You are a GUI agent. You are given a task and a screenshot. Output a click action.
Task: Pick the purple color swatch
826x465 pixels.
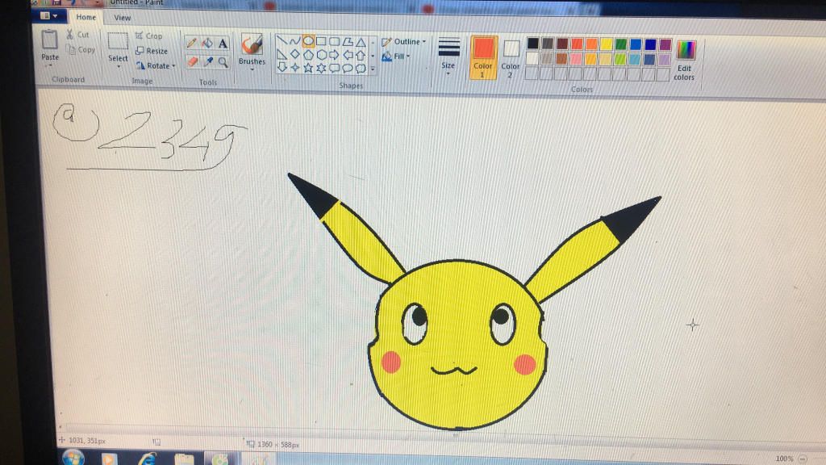tap(665, 45)
